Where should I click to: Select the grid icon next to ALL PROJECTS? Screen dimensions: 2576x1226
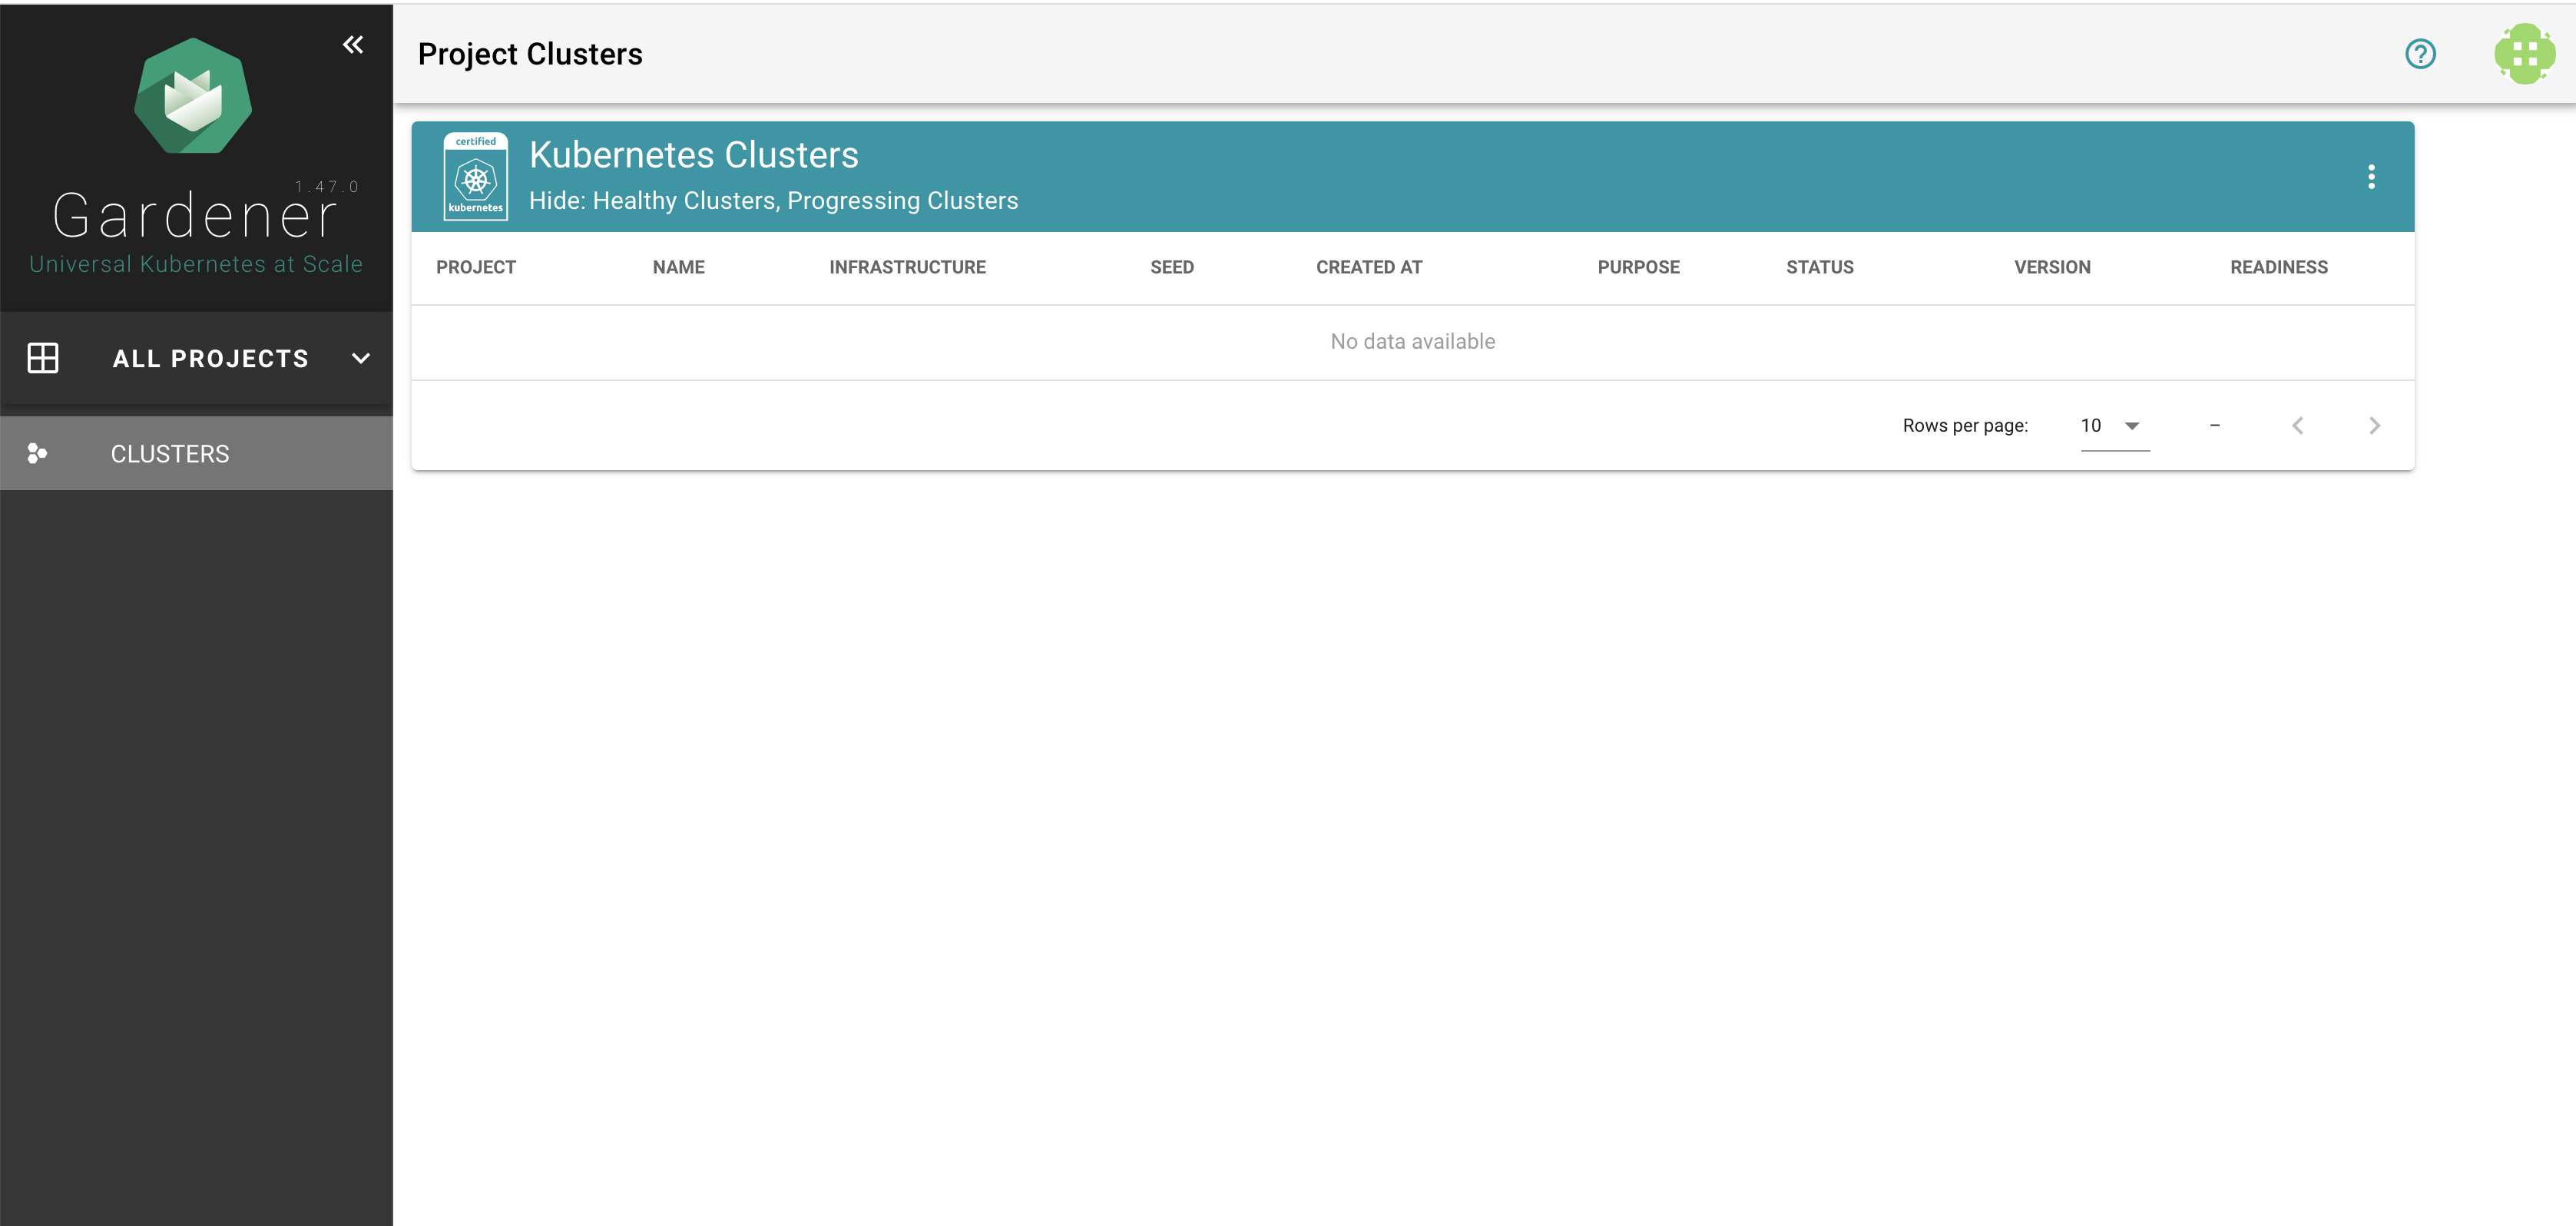[x=44, y=357]
